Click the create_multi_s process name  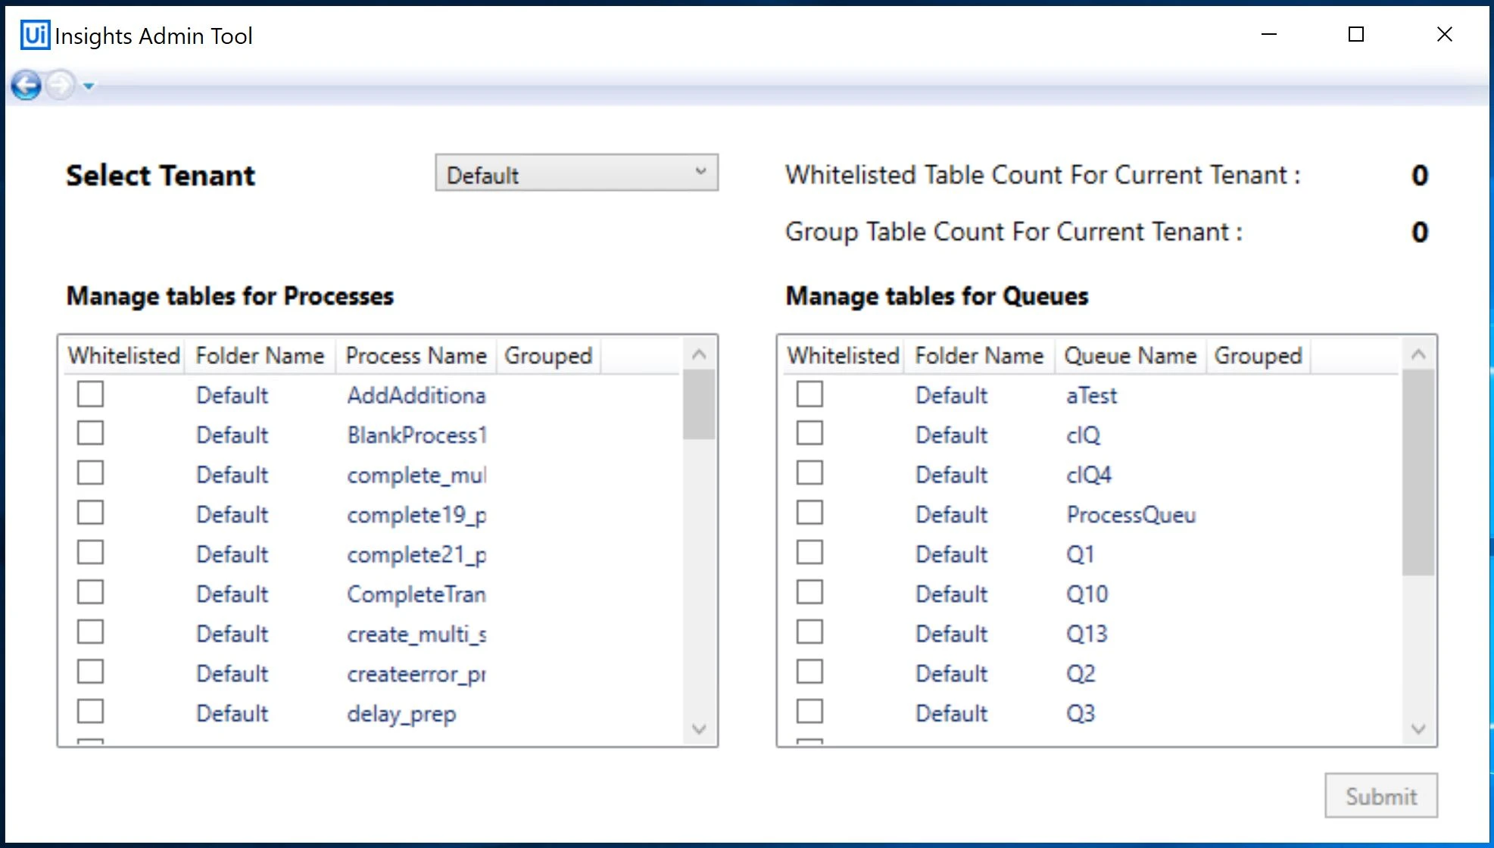pos(416,634)
